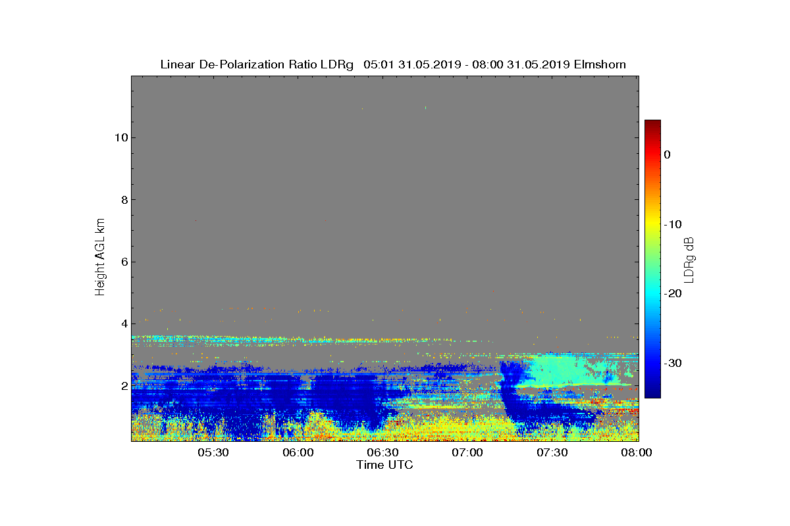
Task: Click the colorbar value -10
Action: coord(673,224)
